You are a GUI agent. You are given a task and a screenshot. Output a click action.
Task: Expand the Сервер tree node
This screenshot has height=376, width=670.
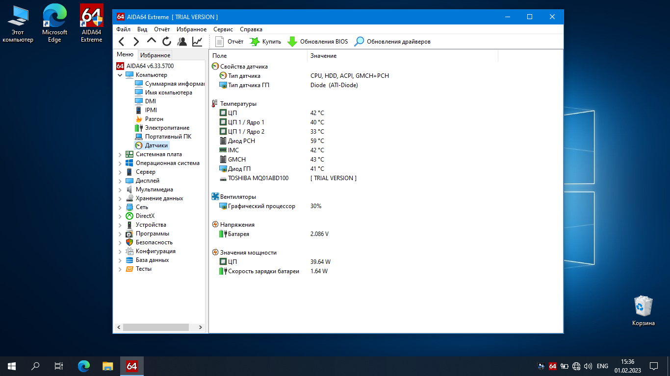(120, 172)
